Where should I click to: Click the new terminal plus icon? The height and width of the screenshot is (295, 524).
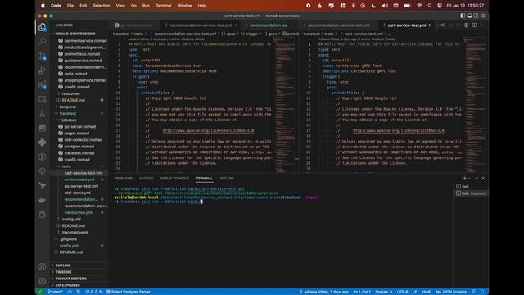[464, 179]
